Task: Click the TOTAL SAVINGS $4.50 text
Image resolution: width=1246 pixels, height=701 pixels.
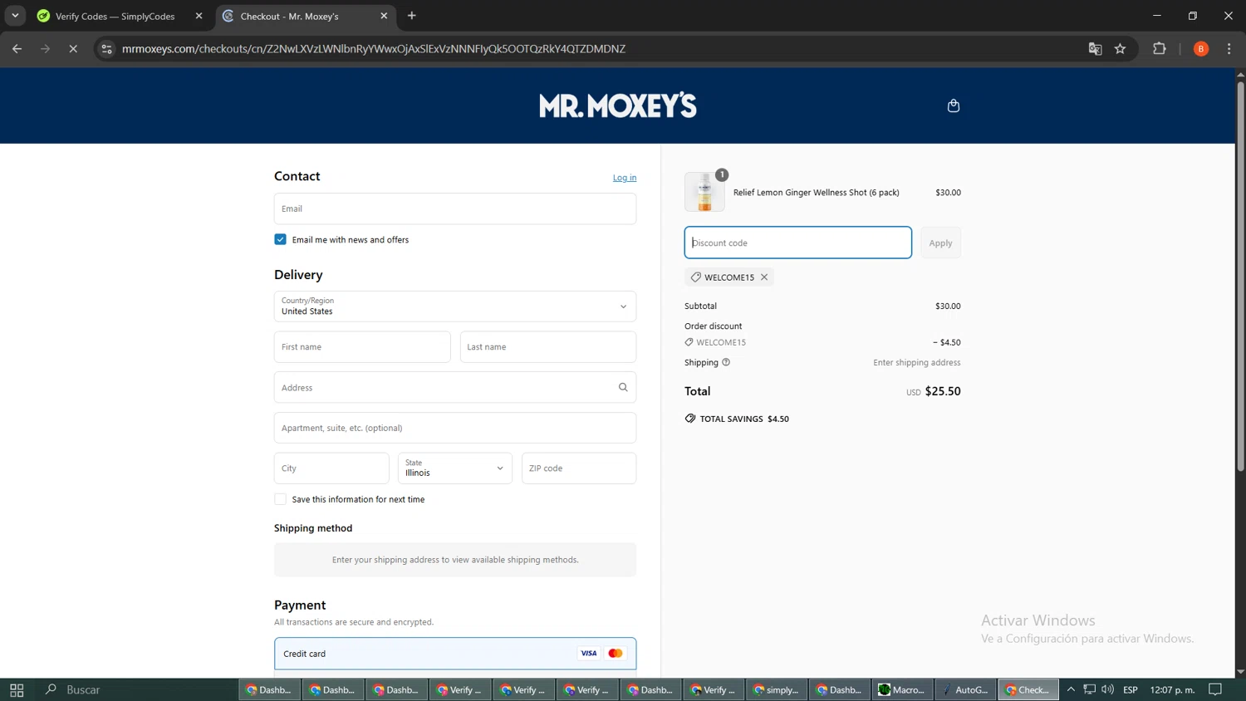Action: click(x=744, y=419)
